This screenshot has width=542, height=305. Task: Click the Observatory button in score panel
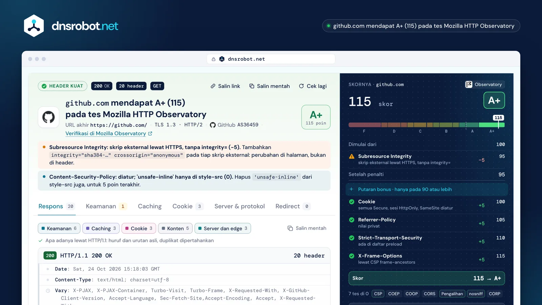pyautogui.click(x=484, y=84)
